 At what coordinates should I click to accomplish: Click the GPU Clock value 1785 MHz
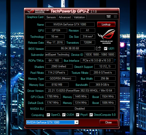tap(53, 97)
